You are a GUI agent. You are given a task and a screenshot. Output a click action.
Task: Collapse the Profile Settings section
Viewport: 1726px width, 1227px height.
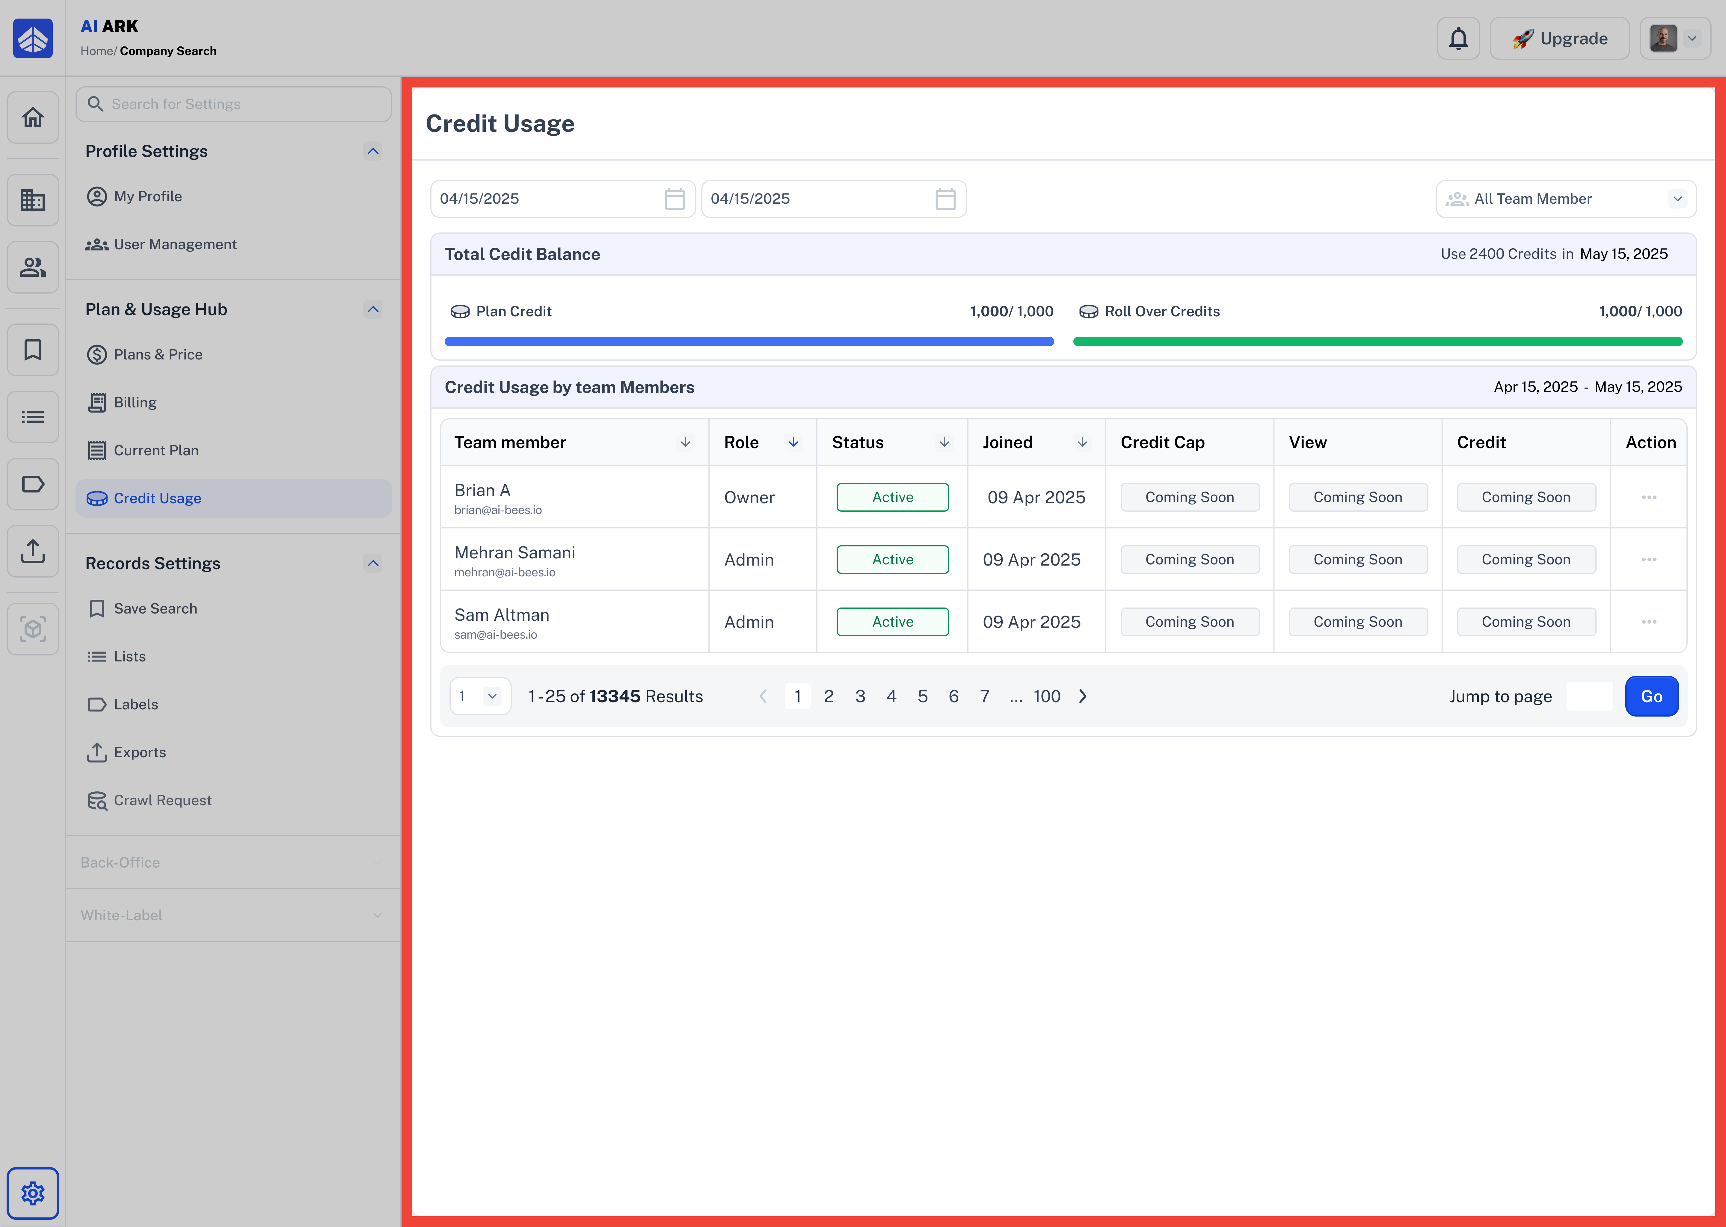tap(372, 151)
